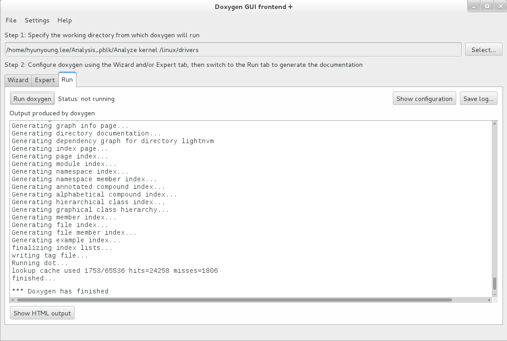Click the Save log... button
This screenshot has height=341, width=507.
pyautogui.click(x=478, y=99)
